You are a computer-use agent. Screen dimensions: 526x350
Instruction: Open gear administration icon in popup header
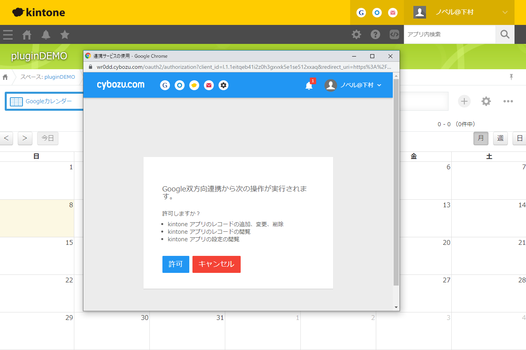pos(223,85)
